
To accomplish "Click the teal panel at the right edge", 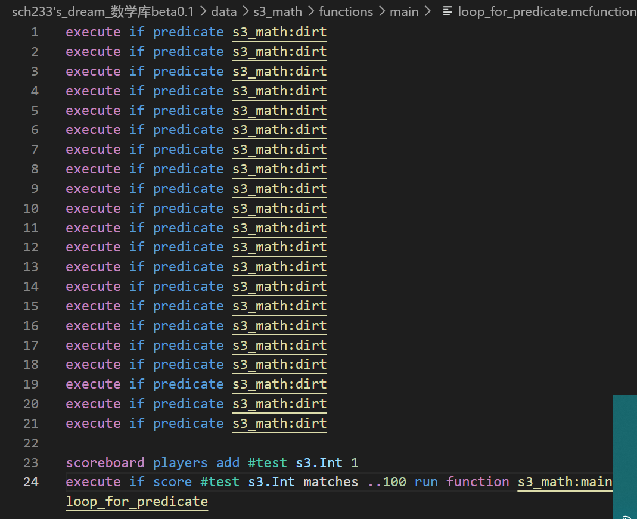I will (624, 453).
